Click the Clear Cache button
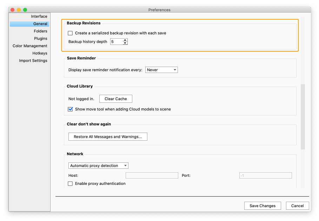319x221 pixels. [115, 99]
